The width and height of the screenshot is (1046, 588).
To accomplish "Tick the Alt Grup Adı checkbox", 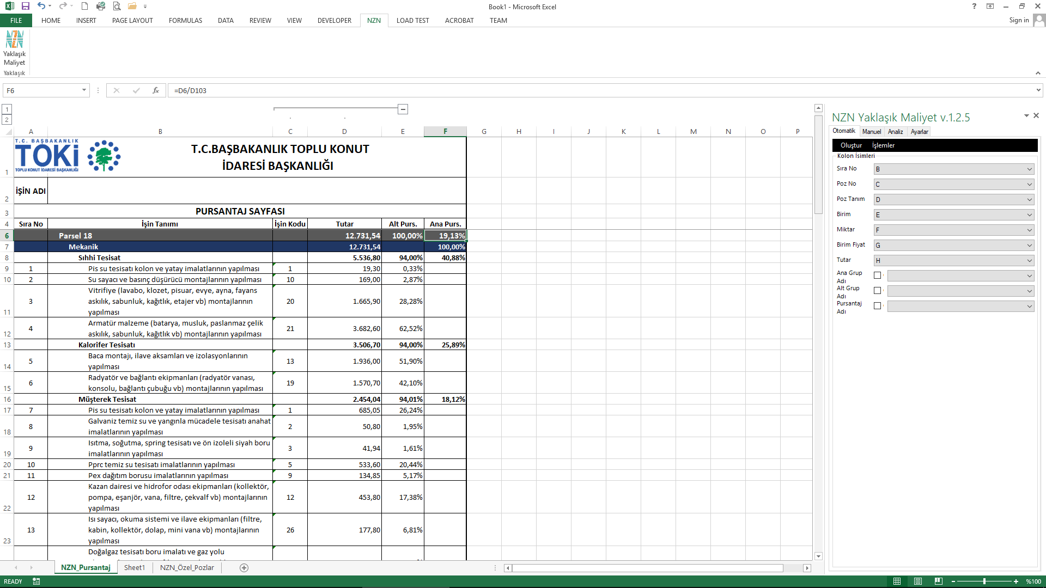I will [x=877, y=291].
